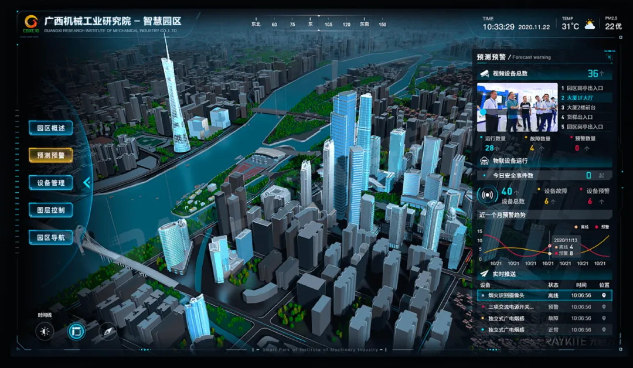
Task: Open the 园区概述 menu
Action: click(51, 128)
